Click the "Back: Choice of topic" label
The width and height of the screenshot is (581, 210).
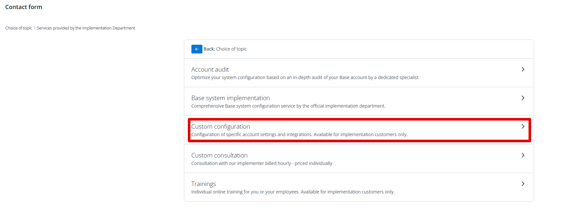tap(225, 49)
